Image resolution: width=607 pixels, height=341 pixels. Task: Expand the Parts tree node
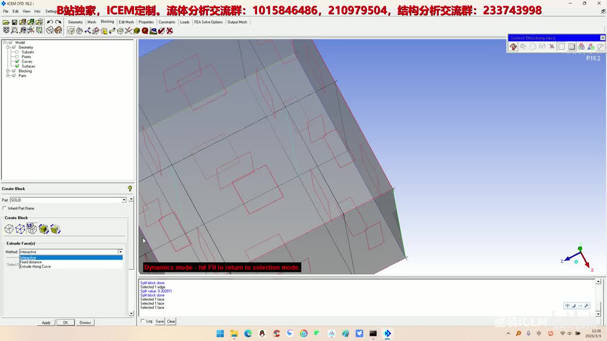pos(8,76)
